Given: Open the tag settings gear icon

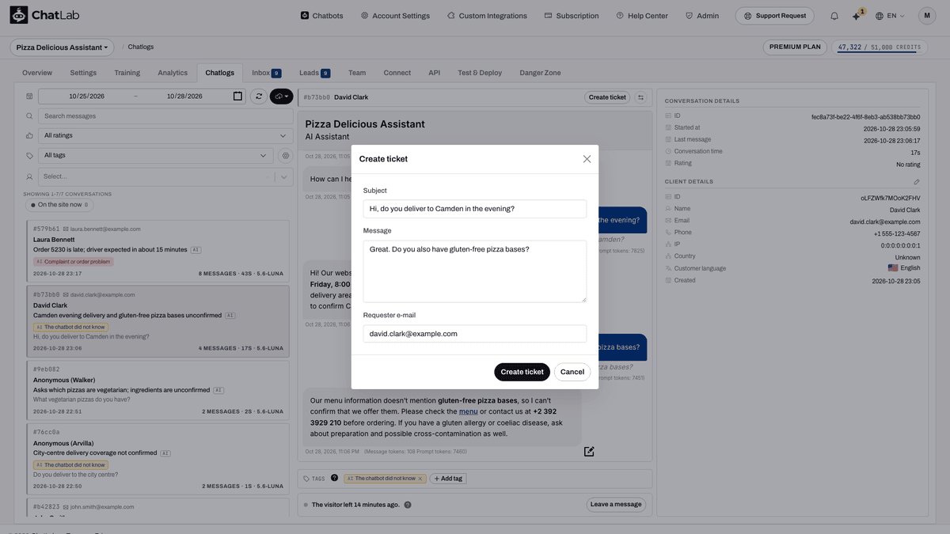Looking at the screenshot, I should [x=286, y=156].
